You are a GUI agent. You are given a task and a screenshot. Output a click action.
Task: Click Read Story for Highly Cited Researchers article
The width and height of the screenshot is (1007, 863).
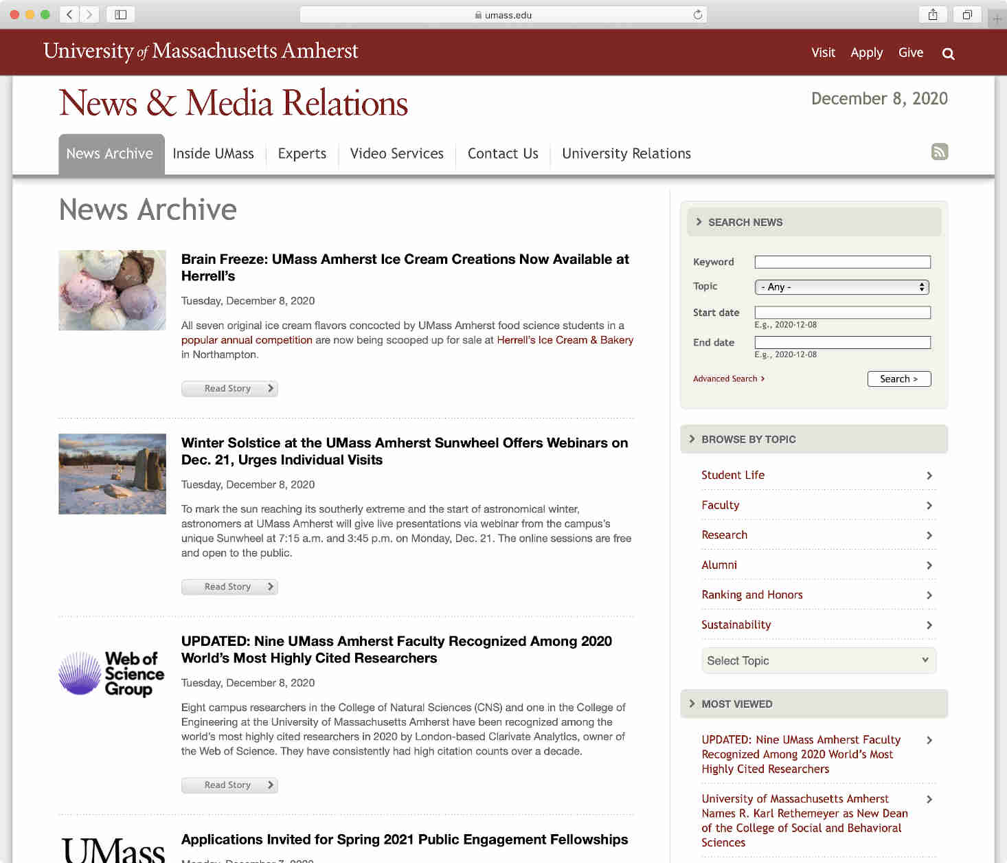click(x=229, y=785)
